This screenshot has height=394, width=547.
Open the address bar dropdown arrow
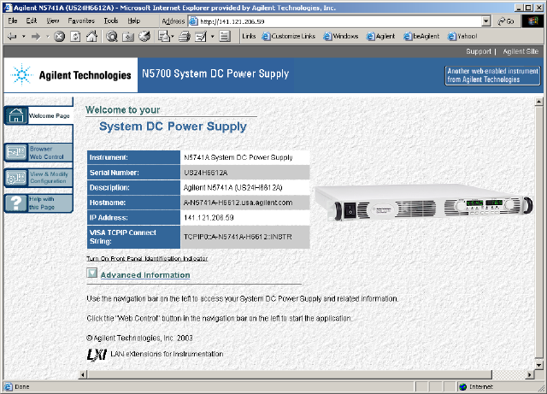[486, 21]
